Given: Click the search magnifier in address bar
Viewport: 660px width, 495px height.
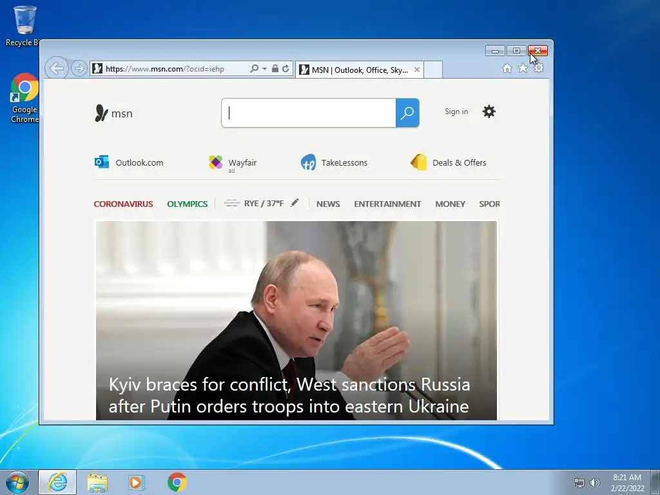Looking at the screenshot, I should pos(254,68).
